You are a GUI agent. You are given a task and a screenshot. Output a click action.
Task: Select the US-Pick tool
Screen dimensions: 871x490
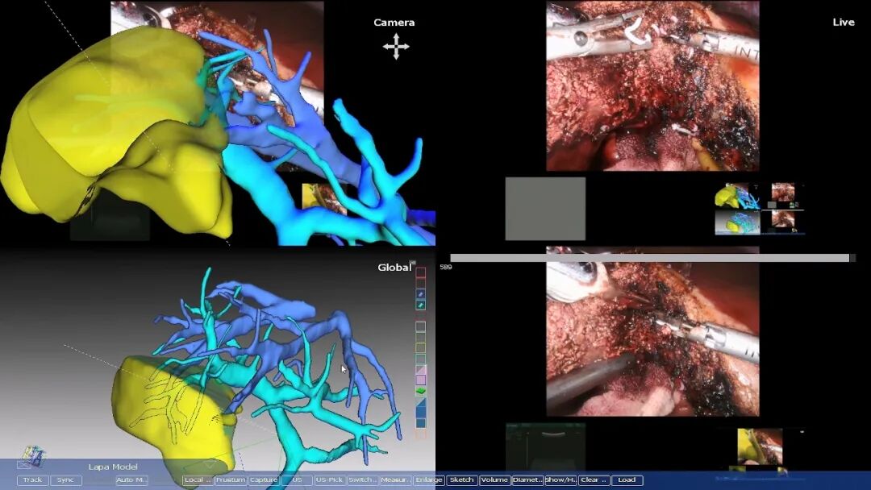tap(328, 480)
